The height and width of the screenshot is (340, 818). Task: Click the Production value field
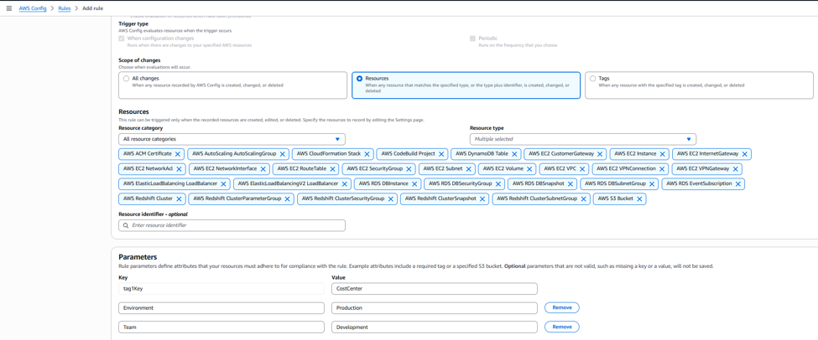(x=434, y=307)
